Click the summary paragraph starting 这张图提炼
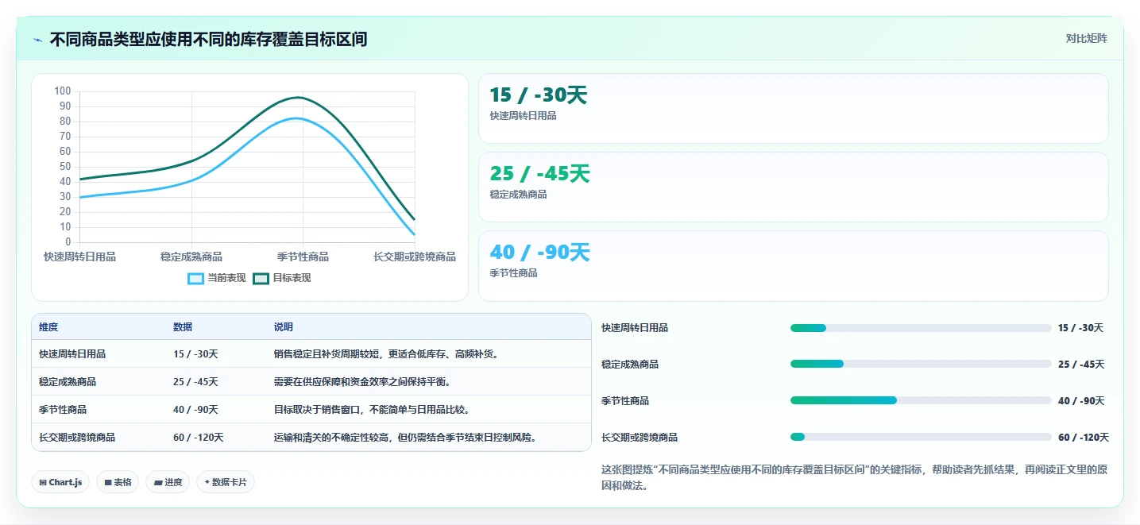The image size is (1140, 525). [x=854, y=477]
